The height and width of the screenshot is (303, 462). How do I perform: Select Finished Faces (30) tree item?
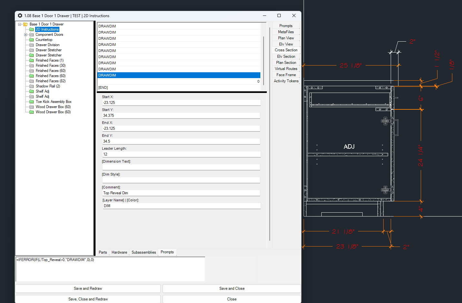click(51, 66)
